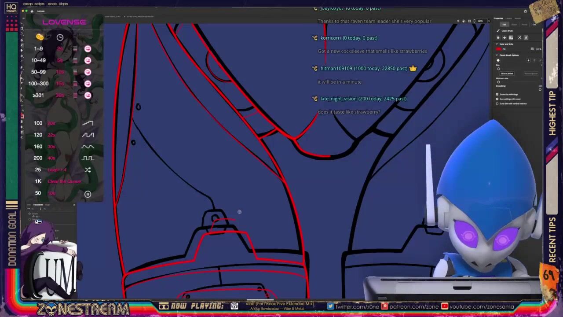Viewport: 563px width, 317px height.
Task: Open the stage zoom percentage dropdown
Action: tap(483, 21)
